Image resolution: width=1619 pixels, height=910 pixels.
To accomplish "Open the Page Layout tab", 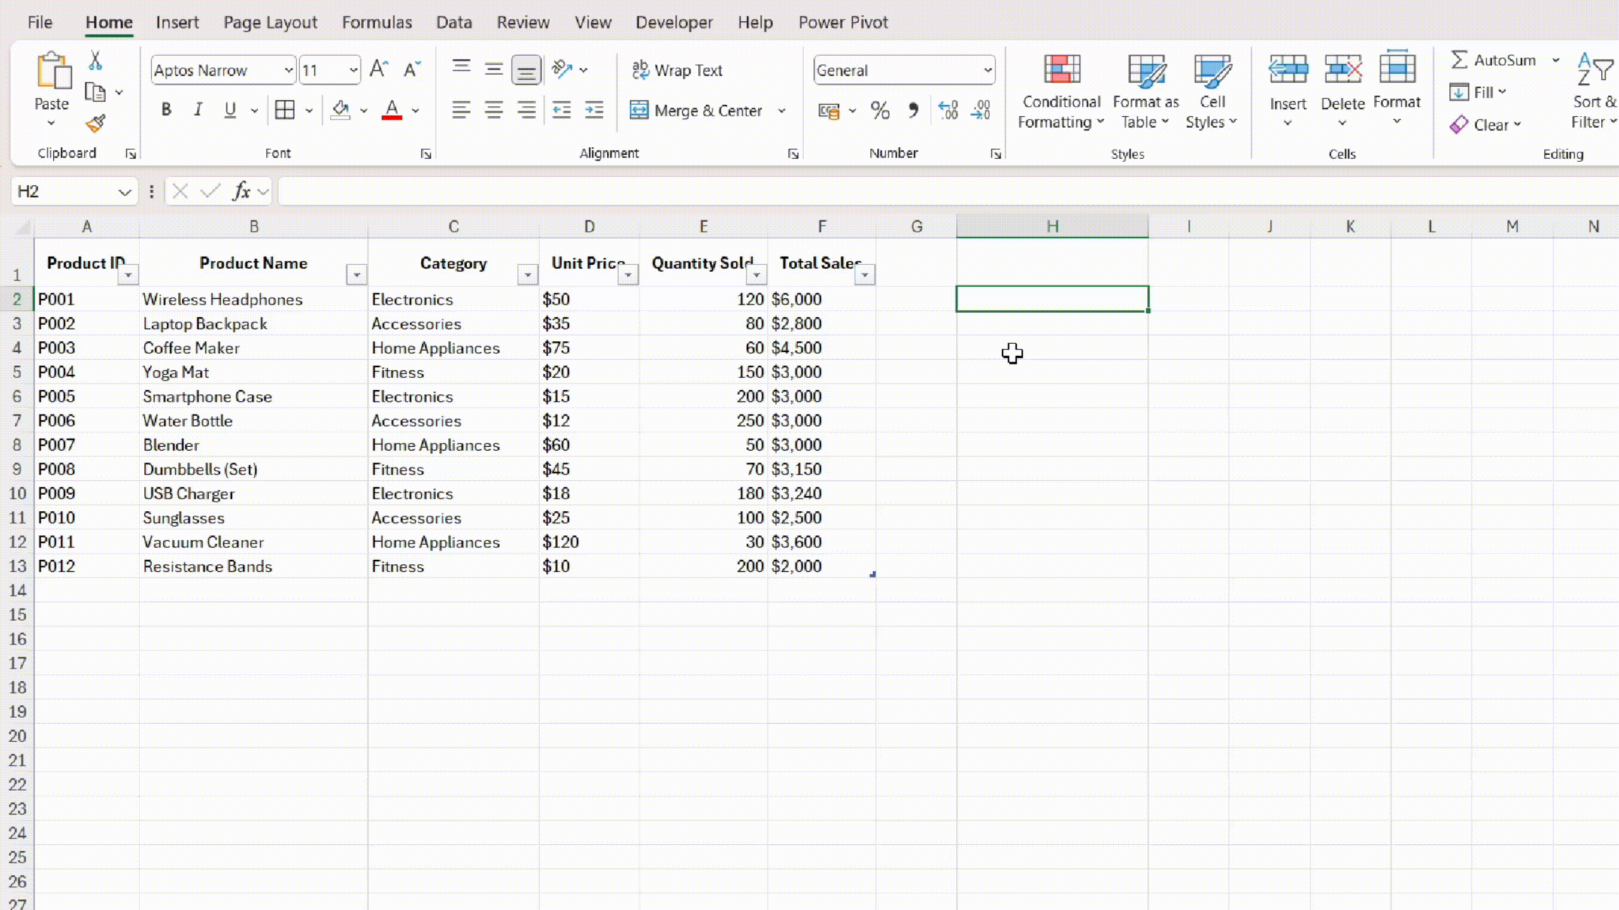I will (x=270, y=23).
